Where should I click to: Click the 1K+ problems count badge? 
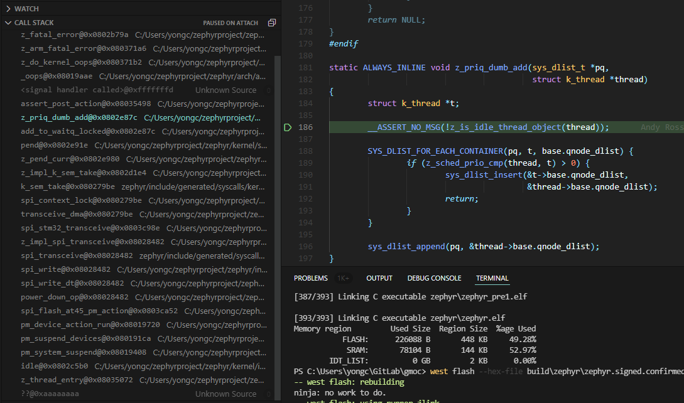pos(343,278)
